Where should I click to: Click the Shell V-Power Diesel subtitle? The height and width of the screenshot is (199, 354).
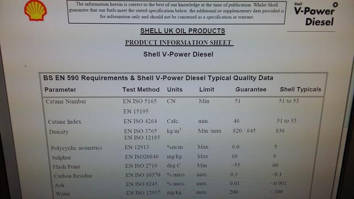point(178,54)
